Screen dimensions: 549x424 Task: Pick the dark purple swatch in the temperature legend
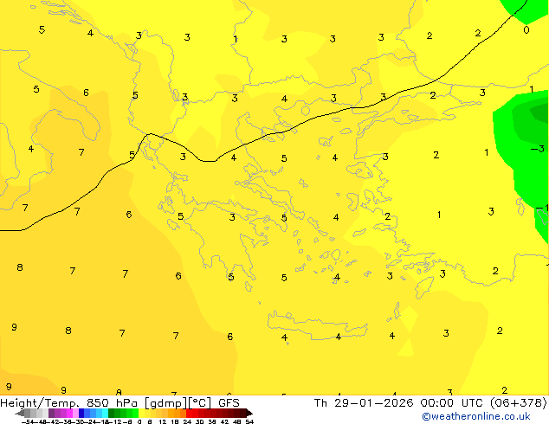(x=51, y=413)
